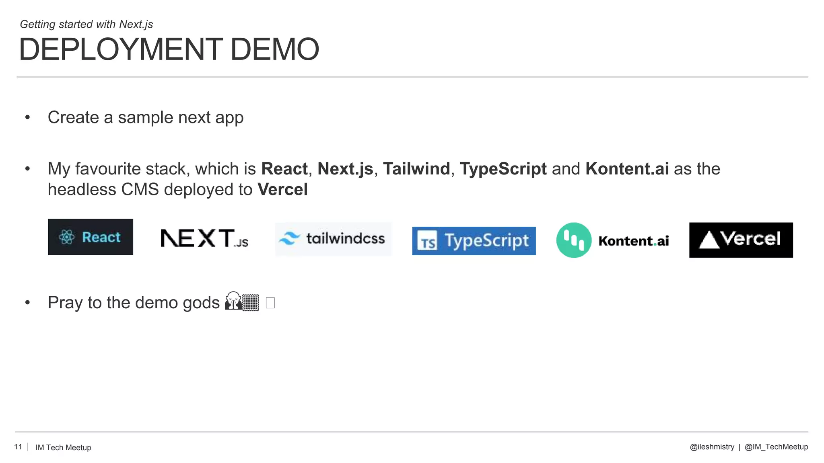Click the bold word 'Tailwind' in the bullet
The height and width of the screenshot is (463, 824).
tap(416, 169)
